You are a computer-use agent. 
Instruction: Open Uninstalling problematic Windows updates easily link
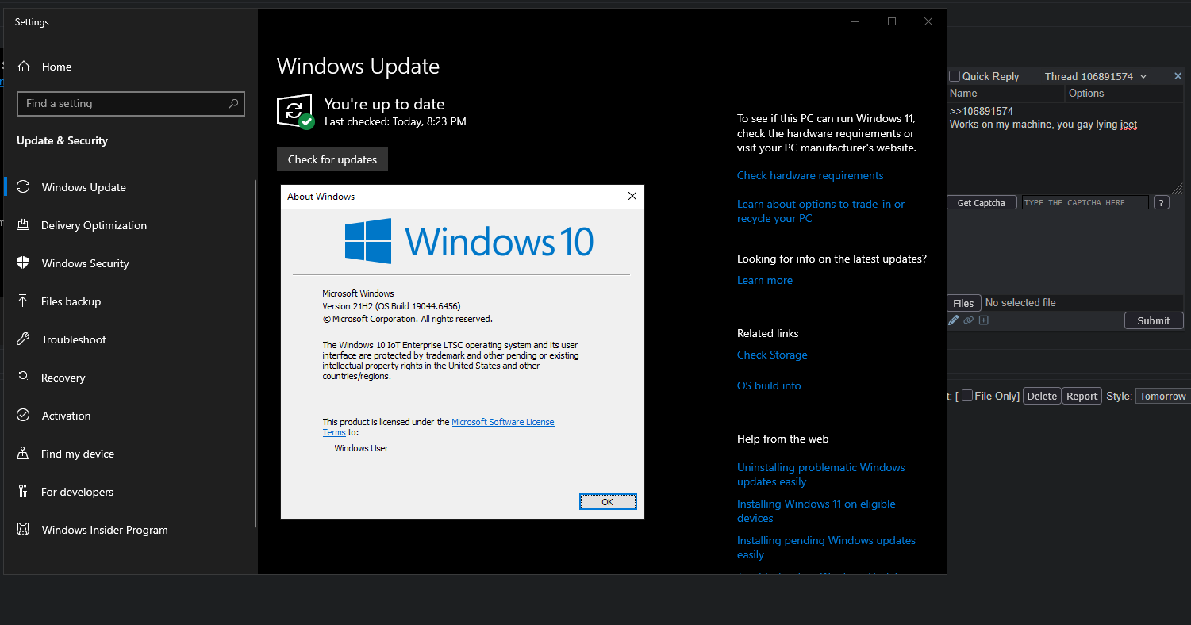point(821,474)
